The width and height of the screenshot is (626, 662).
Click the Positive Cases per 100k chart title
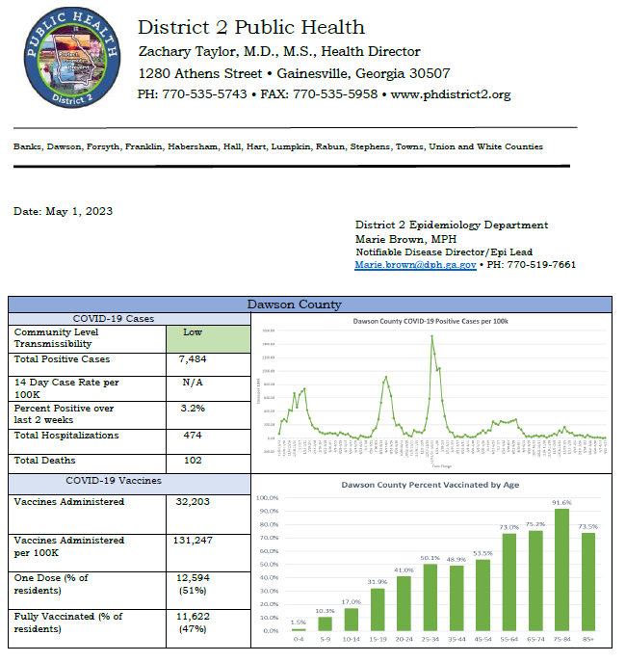pos(430,321)
